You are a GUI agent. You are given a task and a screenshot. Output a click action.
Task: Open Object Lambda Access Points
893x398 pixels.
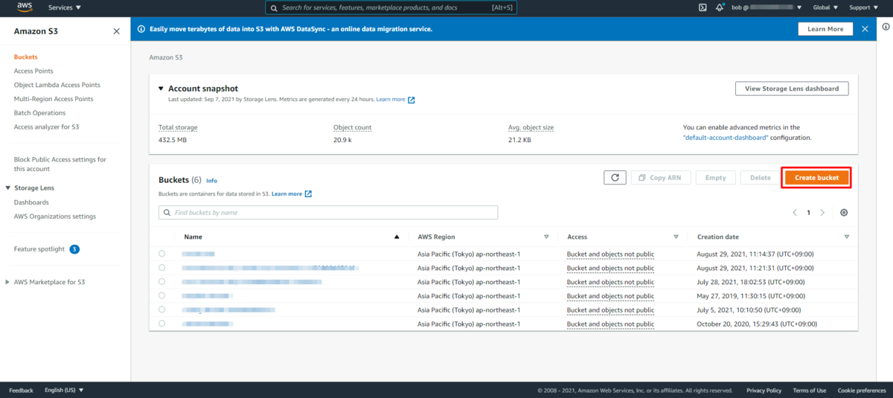coord(57,85)
